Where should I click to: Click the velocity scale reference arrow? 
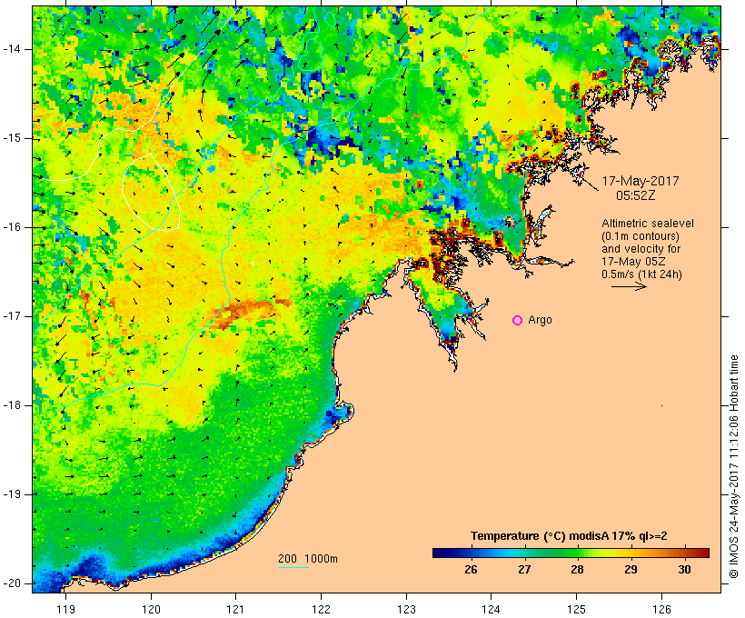click(x=629, y=286)
